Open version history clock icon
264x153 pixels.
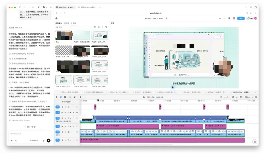point(229,18)
